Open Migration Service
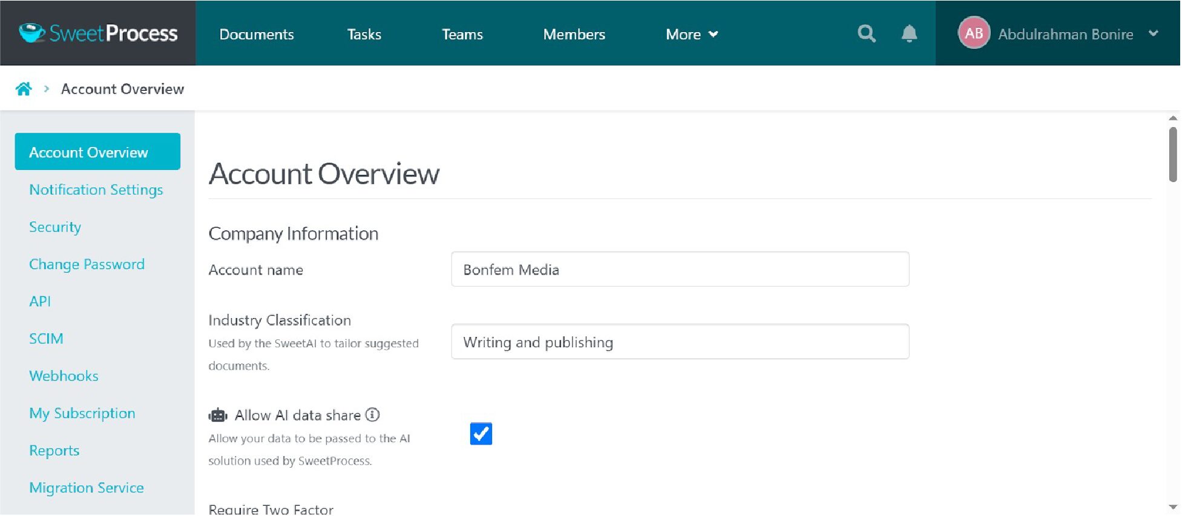This screenshot has height=516, width=1182. pyautogui.click(x=87, y=488)
